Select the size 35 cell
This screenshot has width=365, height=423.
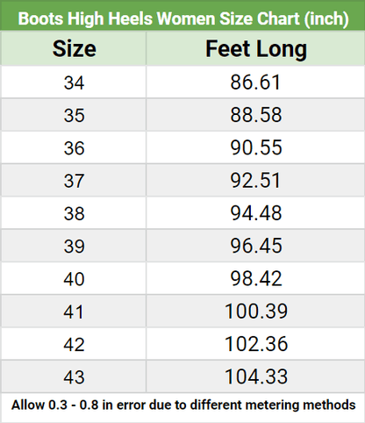coord(74,115)
